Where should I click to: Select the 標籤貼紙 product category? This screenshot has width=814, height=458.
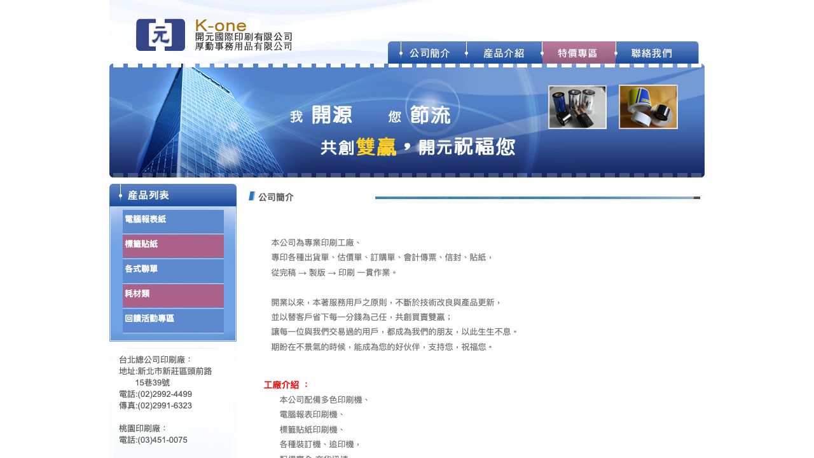[x=173, y=246]
